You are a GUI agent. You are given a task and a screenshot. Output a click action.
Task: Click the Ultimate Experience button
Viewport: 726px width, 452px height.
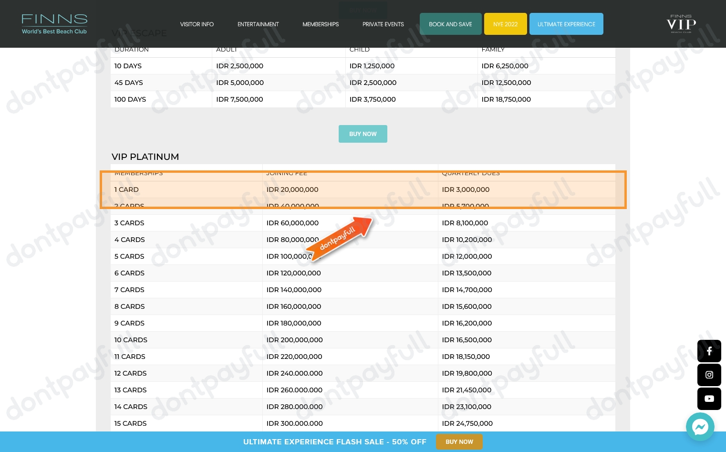566,24
